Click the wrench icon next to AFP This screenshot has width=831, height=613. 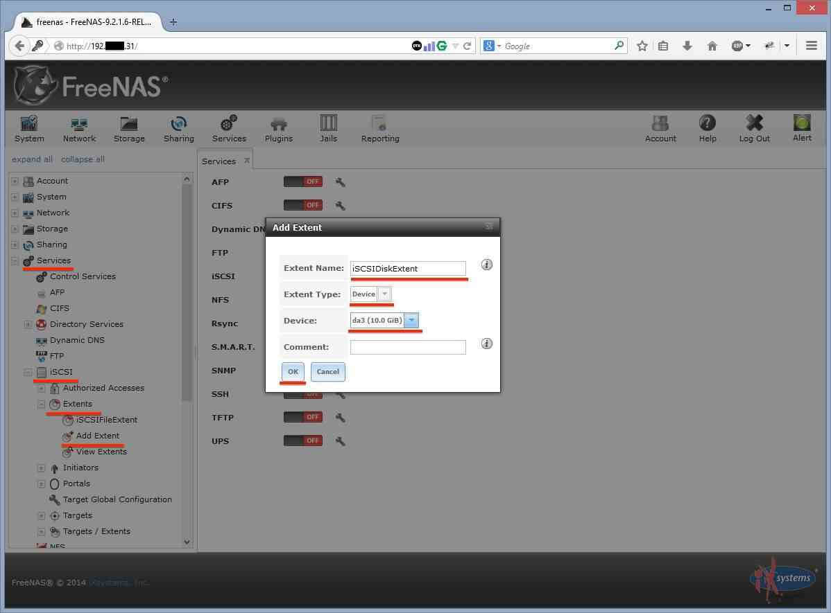pyautogui.click(x=340, y=182)
